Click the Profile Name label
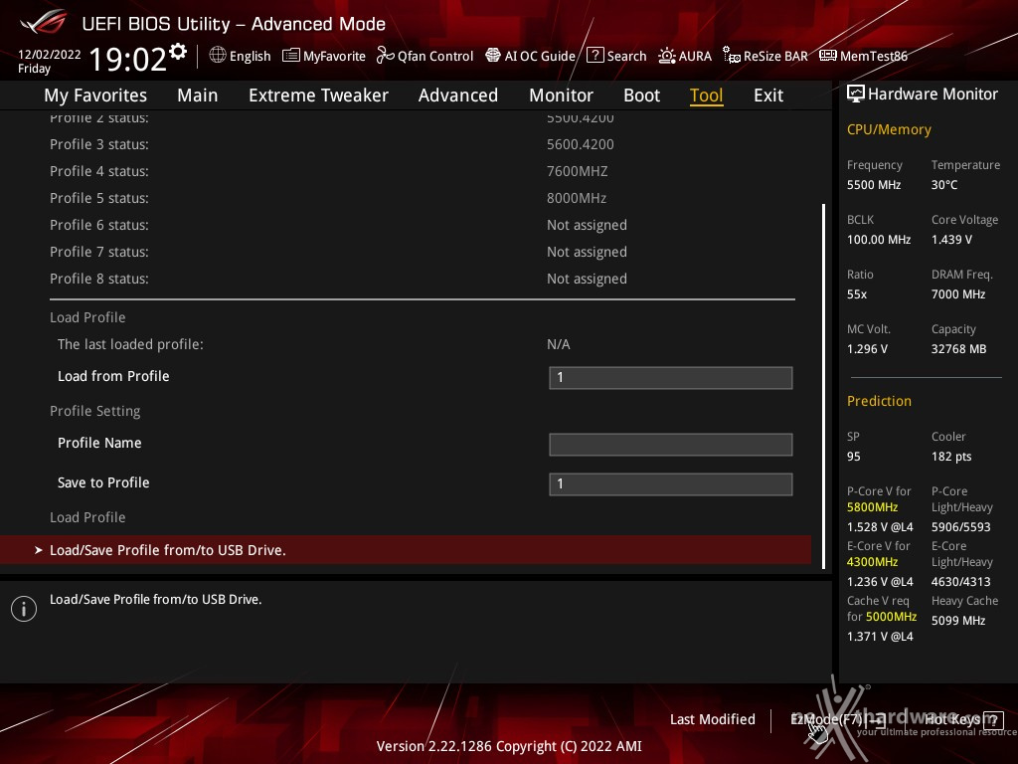 (x=99, y=443)
